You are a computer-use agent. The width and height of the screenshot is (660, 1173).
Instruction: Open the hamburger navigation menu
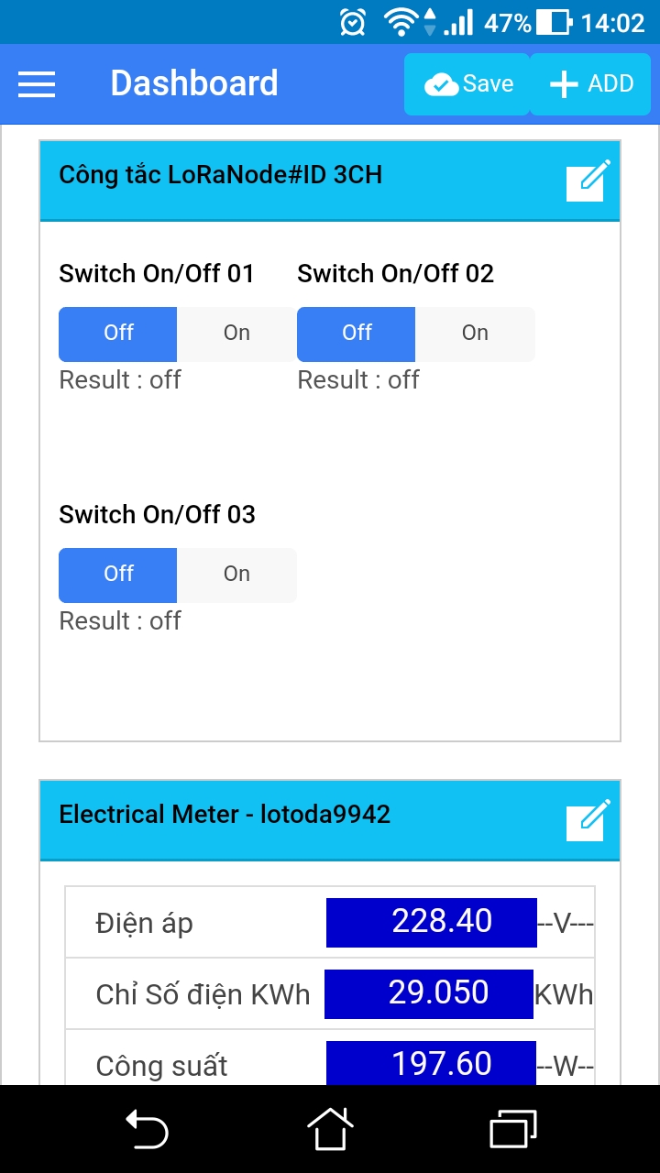[37, 84]
